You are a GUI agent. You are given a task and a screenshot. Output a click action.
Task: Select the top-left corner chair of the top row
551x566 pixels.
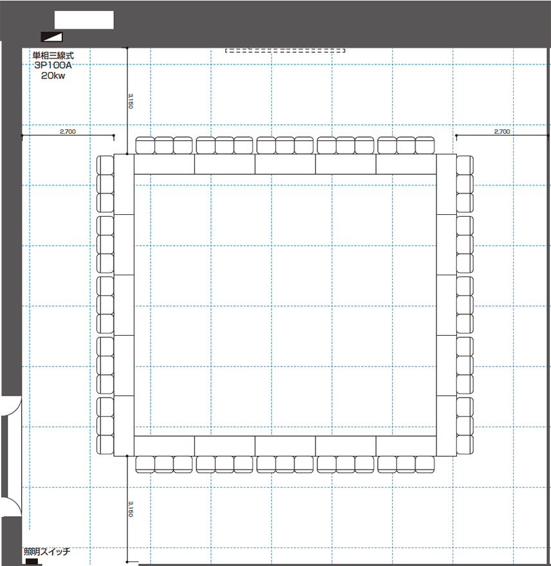(145, 146)
